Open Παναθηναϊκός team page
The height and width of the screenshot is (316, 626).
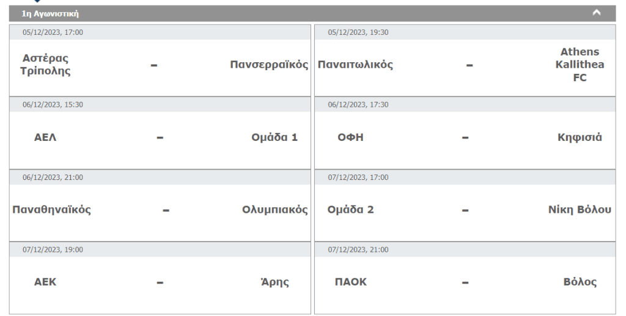point(51,210)
